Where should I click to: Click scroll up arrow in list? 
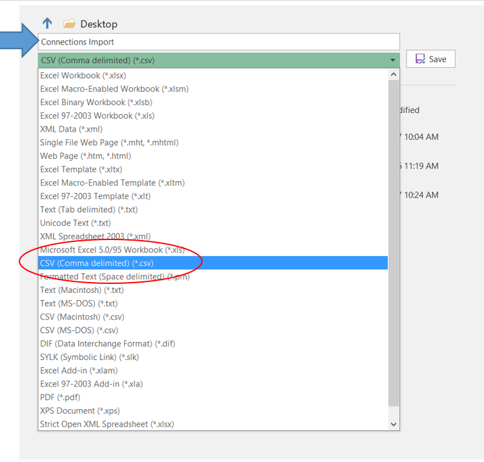[x=394, y=75]
